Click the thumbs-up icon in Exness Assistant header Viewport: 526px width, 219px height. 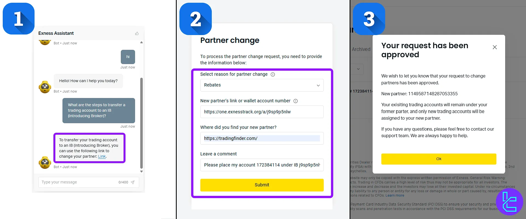(x=137, y=33)
